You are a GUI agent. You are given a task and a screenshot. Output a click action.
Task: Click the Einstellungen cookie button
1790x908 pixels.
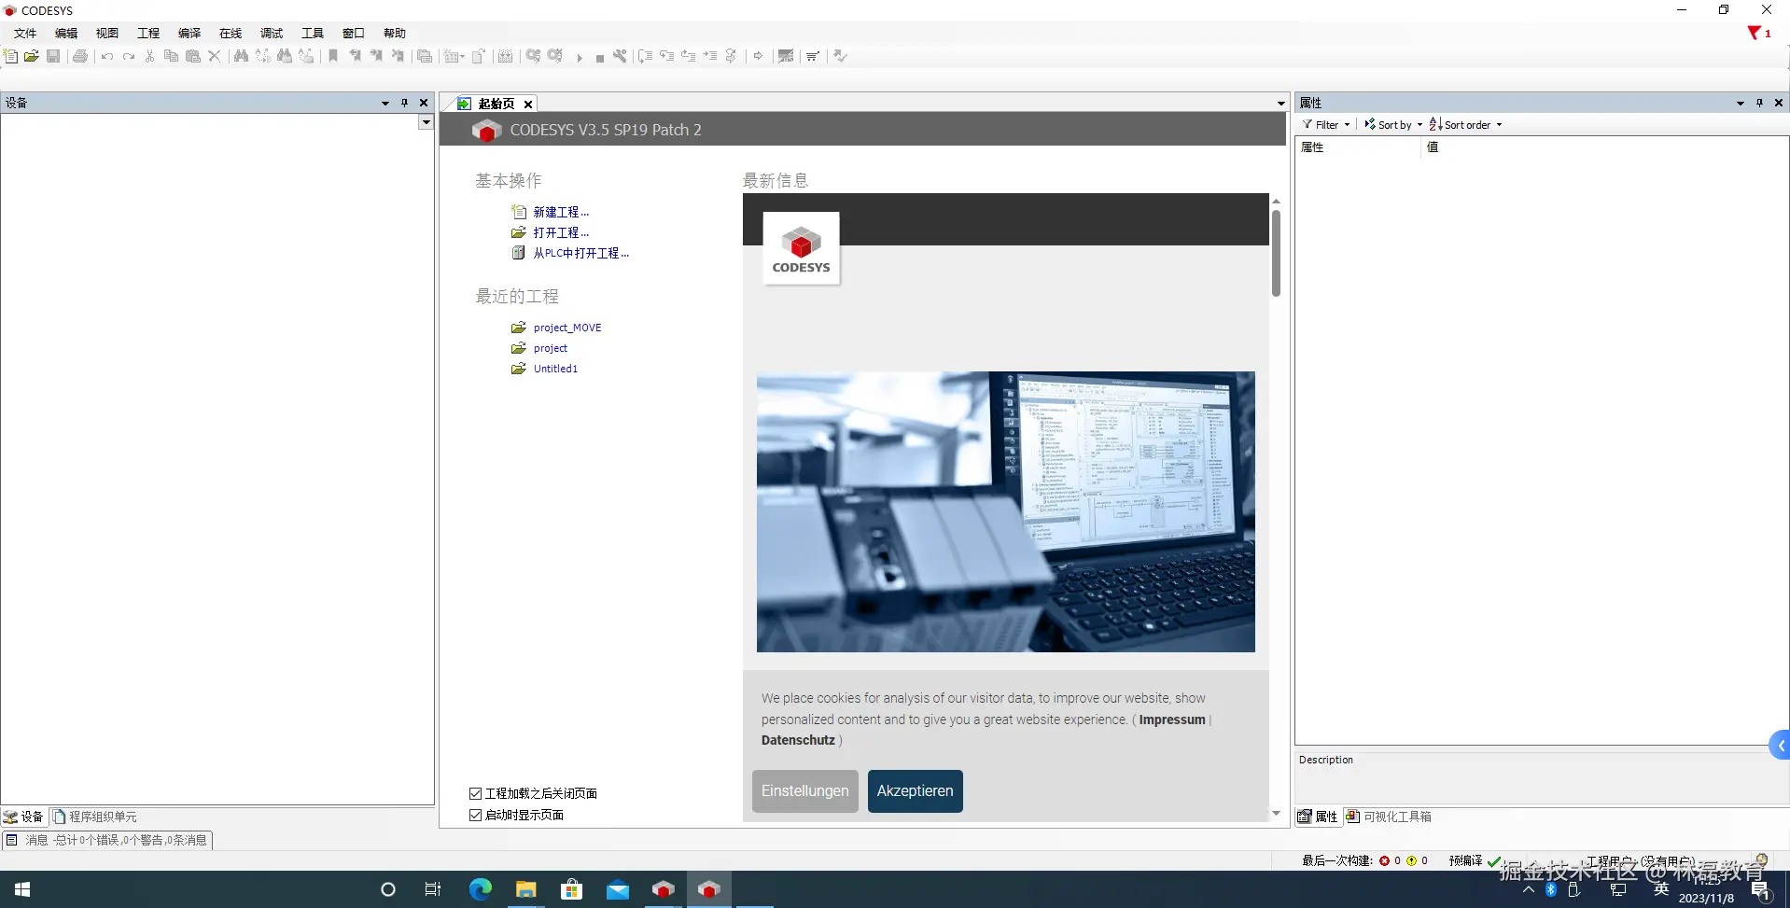tap(804, 791)
